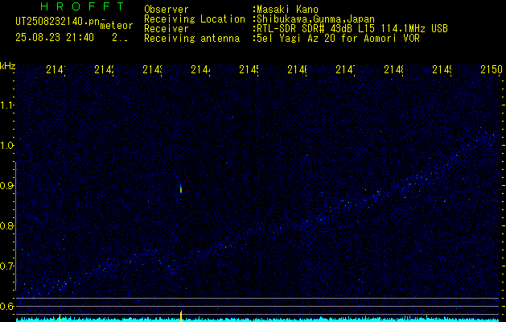Click the 'Receiving Location' label

point(195,19)
